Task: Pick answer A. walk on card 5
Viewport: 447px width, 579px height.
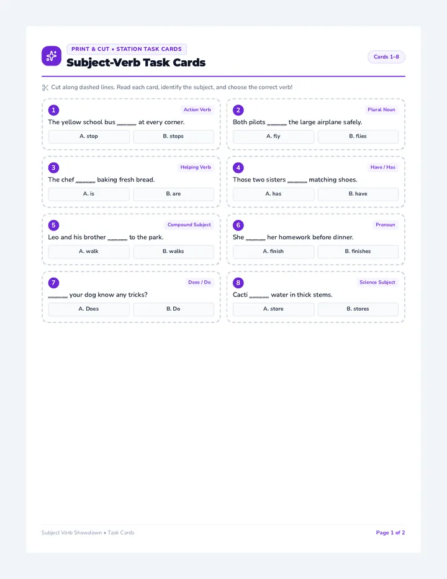Action: click(89, 252)
